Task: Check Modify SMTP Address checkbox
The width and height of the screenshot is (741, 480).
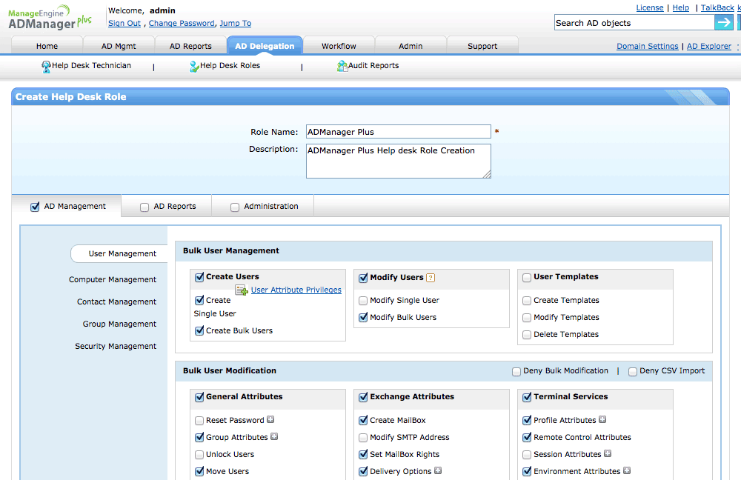Action: pyautogui.click(x=363, y=438)
